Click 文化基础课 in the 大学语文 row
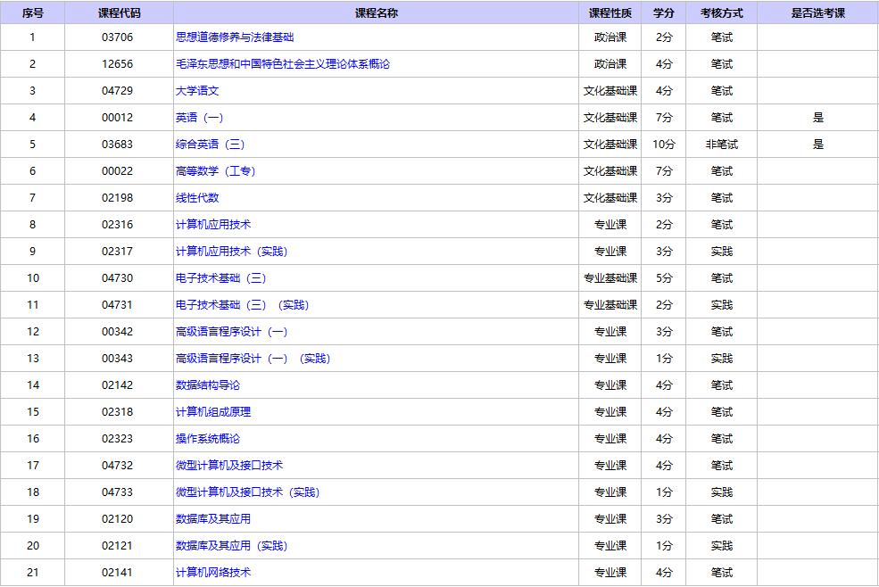 click(x=609, y=91)
